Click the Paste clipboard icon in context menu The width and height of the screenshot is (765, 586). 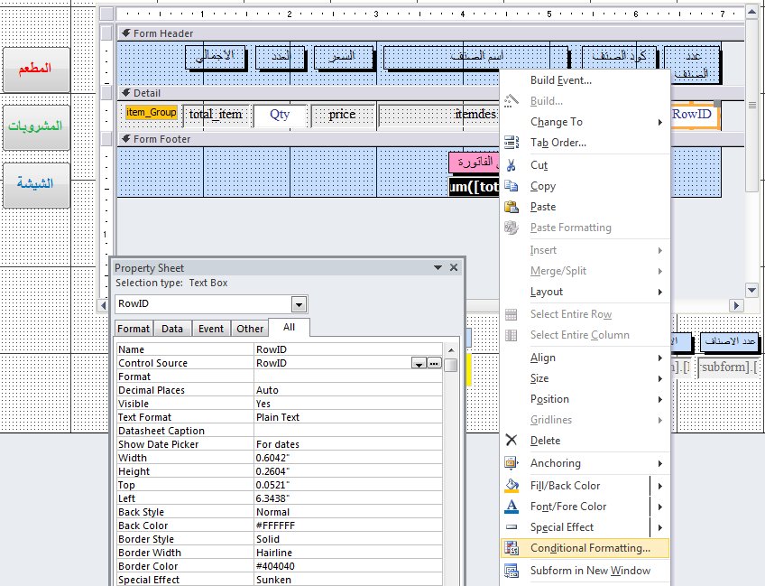(x=511, y=207)
